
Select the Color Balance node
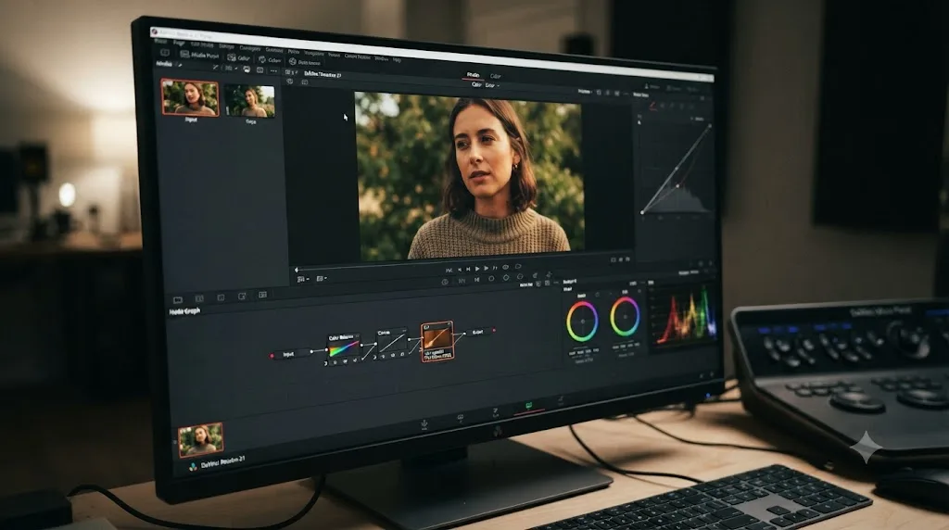[343, 349]
